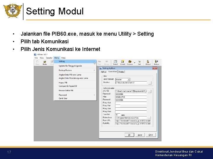
Task: Select Update No/Tanggal Agenda
Action: [x=75, y=66]
